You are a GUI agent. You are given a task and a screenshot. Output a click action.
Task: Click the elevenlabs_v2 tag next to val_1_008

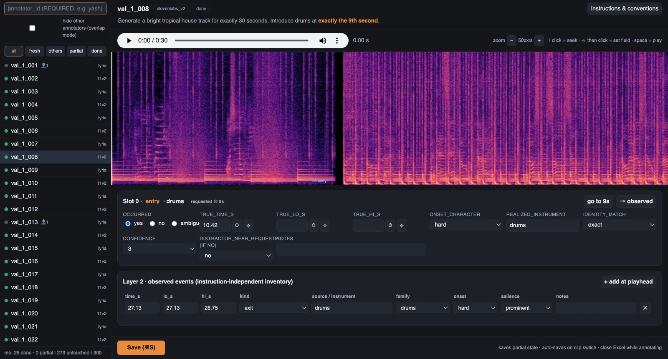pyautogui.click(x=171, y=8)
